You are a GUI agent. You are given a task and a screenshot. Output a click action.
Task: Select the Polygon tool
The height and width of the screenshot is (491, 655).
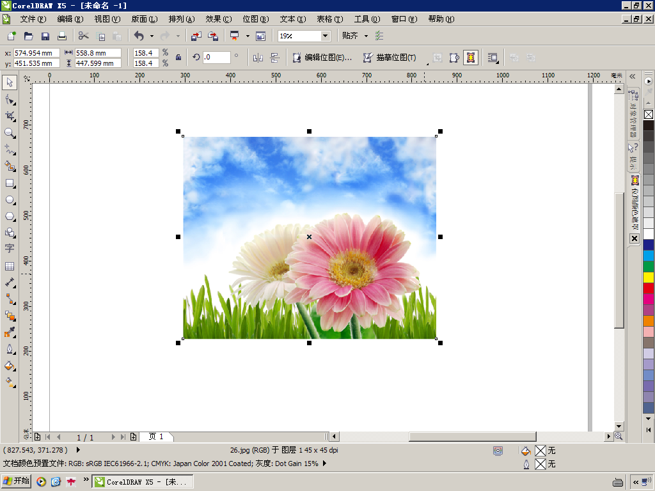(10, 216)
